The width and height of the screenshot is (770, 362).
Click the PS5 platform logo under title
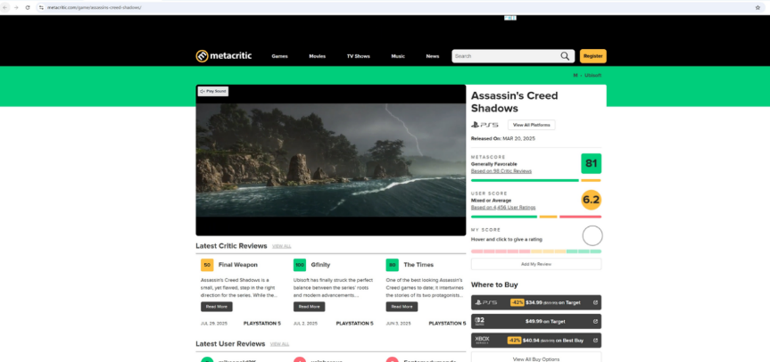tap(484, 125)
